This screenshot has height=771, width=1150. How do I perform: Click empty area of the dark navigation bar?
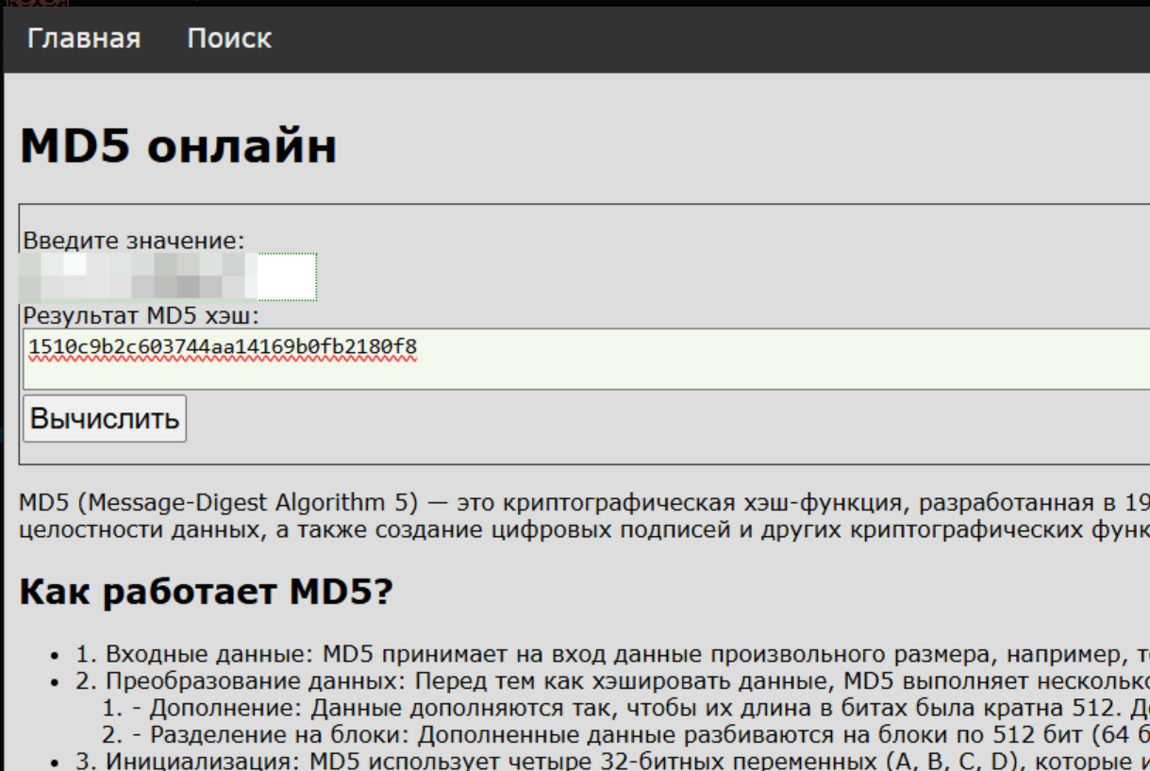point(708,40)
